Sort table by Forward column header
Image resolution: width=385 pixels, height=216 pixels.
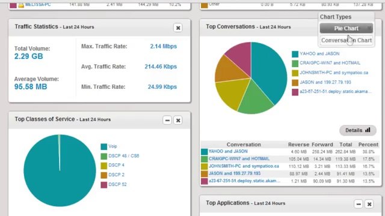coord(322,145)
